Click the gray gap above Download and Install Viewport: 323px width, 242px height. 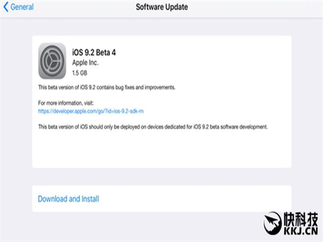tap(162, 177)
